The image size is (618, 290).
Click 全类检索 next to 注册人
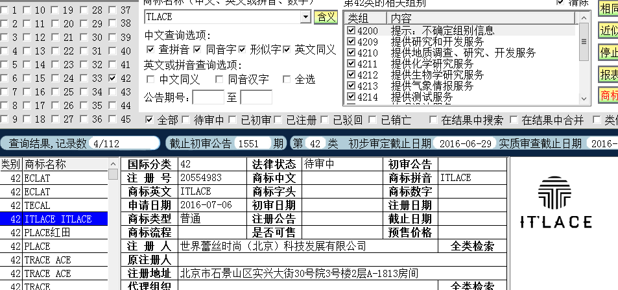pos(472,246)
